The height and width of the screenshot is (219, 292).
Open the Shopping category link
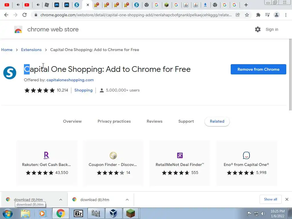[84, 90]
